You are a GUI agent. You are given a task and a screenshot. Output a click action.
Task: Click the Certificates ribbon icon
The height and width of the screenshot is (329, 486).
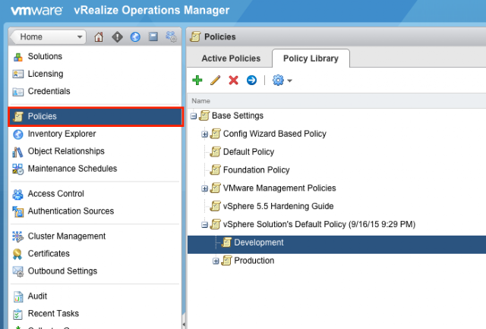pyautogui.click(x=17, y=254)
